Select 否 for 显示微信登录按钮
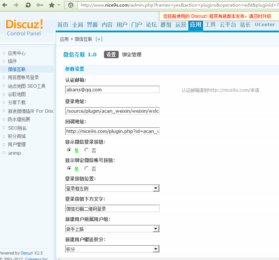 87,150
